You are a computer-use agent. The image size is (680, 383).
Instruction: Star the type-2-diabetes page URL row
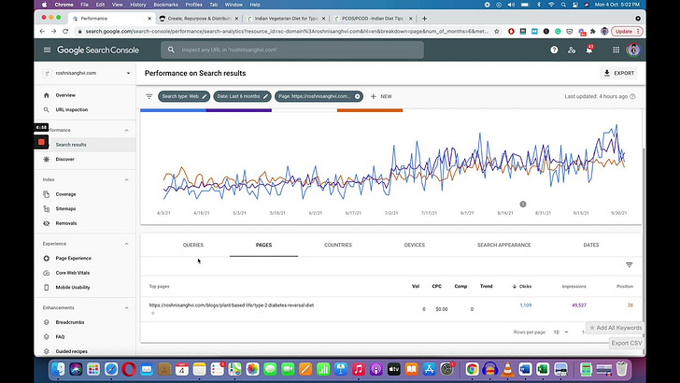pos(152,313)
